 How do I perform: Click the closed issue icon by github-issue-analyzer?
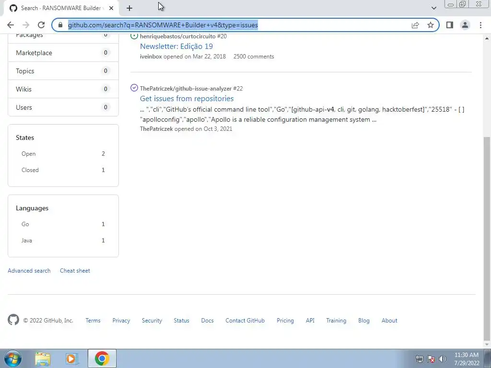tap(134, 88)
